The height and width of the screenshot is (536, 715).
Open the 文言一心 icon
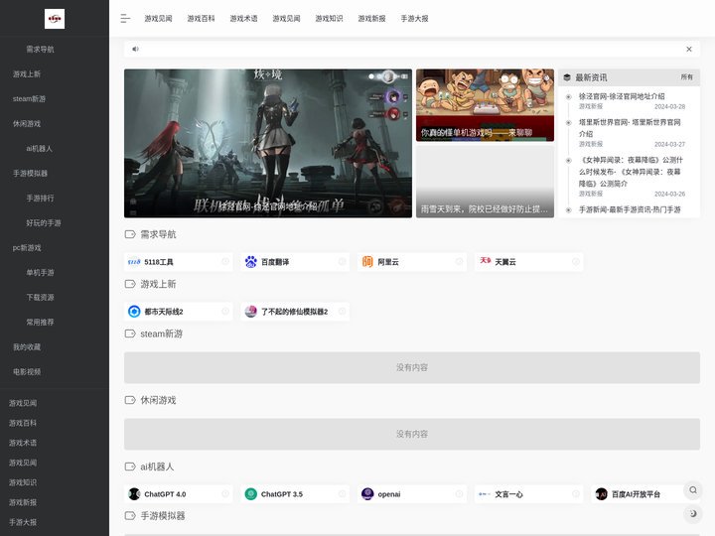(x=485, y=493)
